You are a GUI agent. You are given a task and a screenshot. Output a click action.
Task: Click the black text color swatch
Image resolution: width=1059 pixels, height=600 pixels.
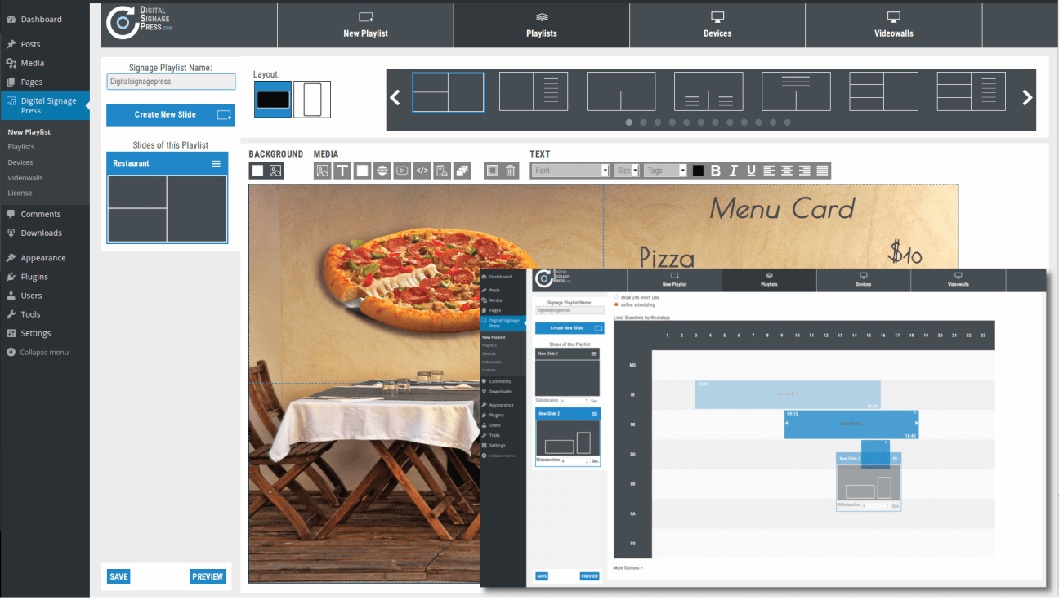pyautogui.click(x=697, y=170)
